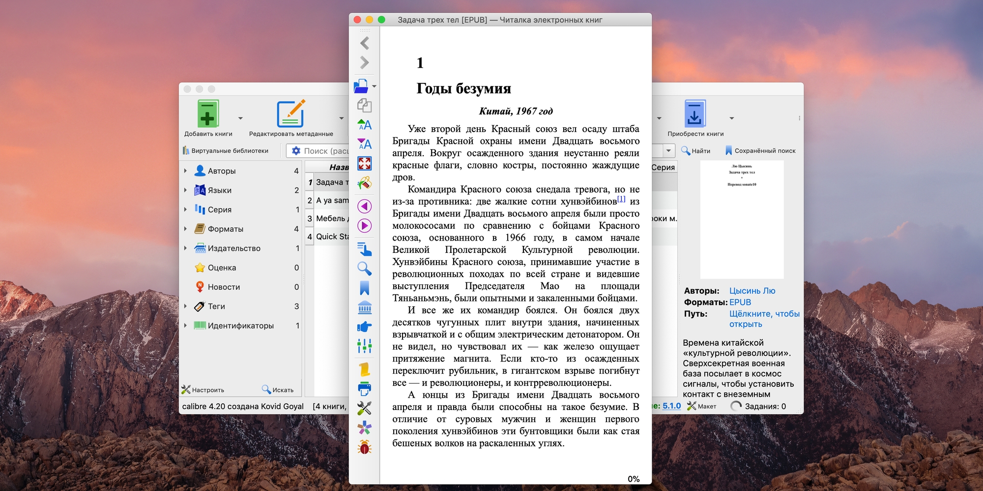The width and height of the screenshot is (983, 491).
Task: Select the A ya sam book row
Action: [332, 200]
